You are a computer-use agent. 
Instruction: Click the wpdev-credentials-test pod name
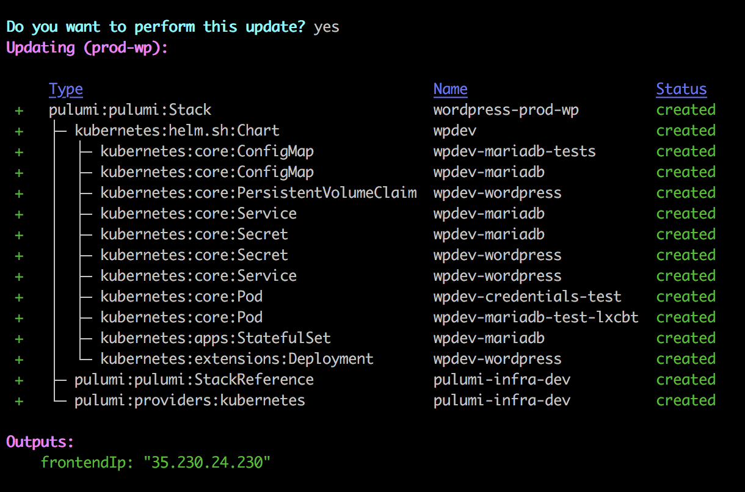(x=528, y=297)
